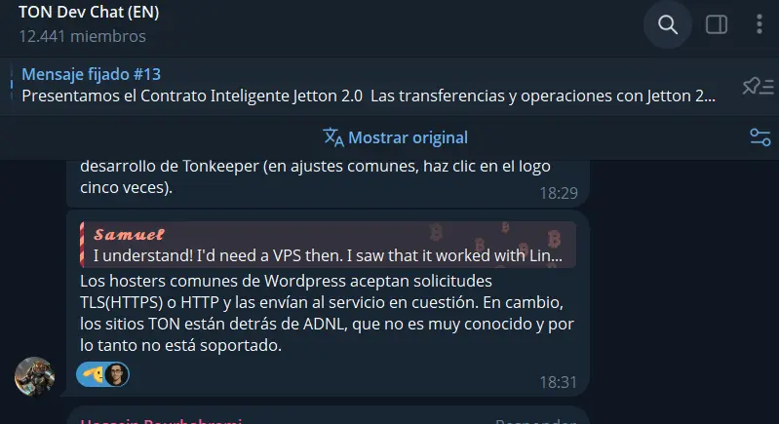Screen dimensions: 779x424
Task: Click the 18:31 message timestamp
Action: point(558,382)
